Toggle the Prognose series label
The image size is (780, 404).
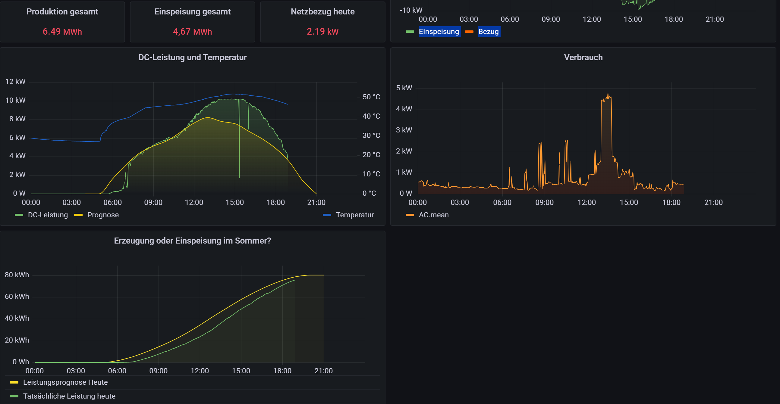click(x=103, y=215)
